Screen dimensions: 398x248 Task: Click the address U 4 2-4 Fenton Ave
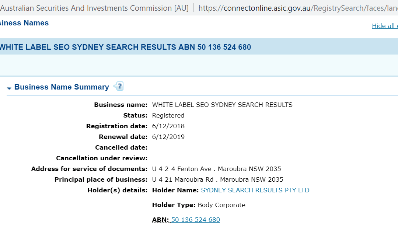coord(217,169)
